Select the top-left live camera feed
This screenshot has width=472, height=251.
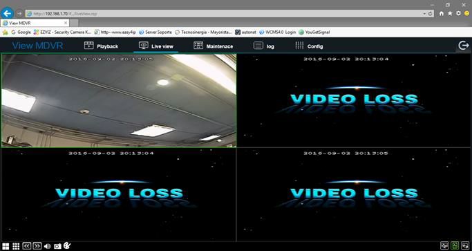119,101
